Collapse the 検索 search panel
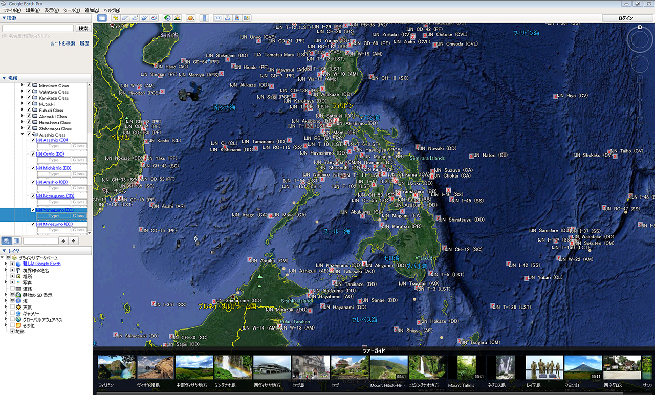The image size is (655, 395). click(4, 18)
